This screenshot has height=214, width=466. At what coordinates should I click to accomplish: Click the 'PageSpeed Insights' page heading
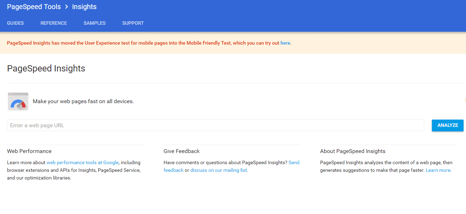(46, 68)
